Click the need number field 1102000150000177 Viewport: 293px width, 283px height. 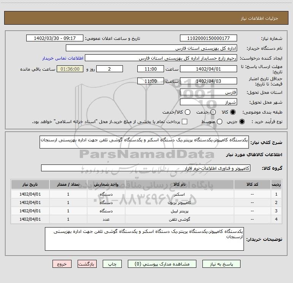(209, 38)
